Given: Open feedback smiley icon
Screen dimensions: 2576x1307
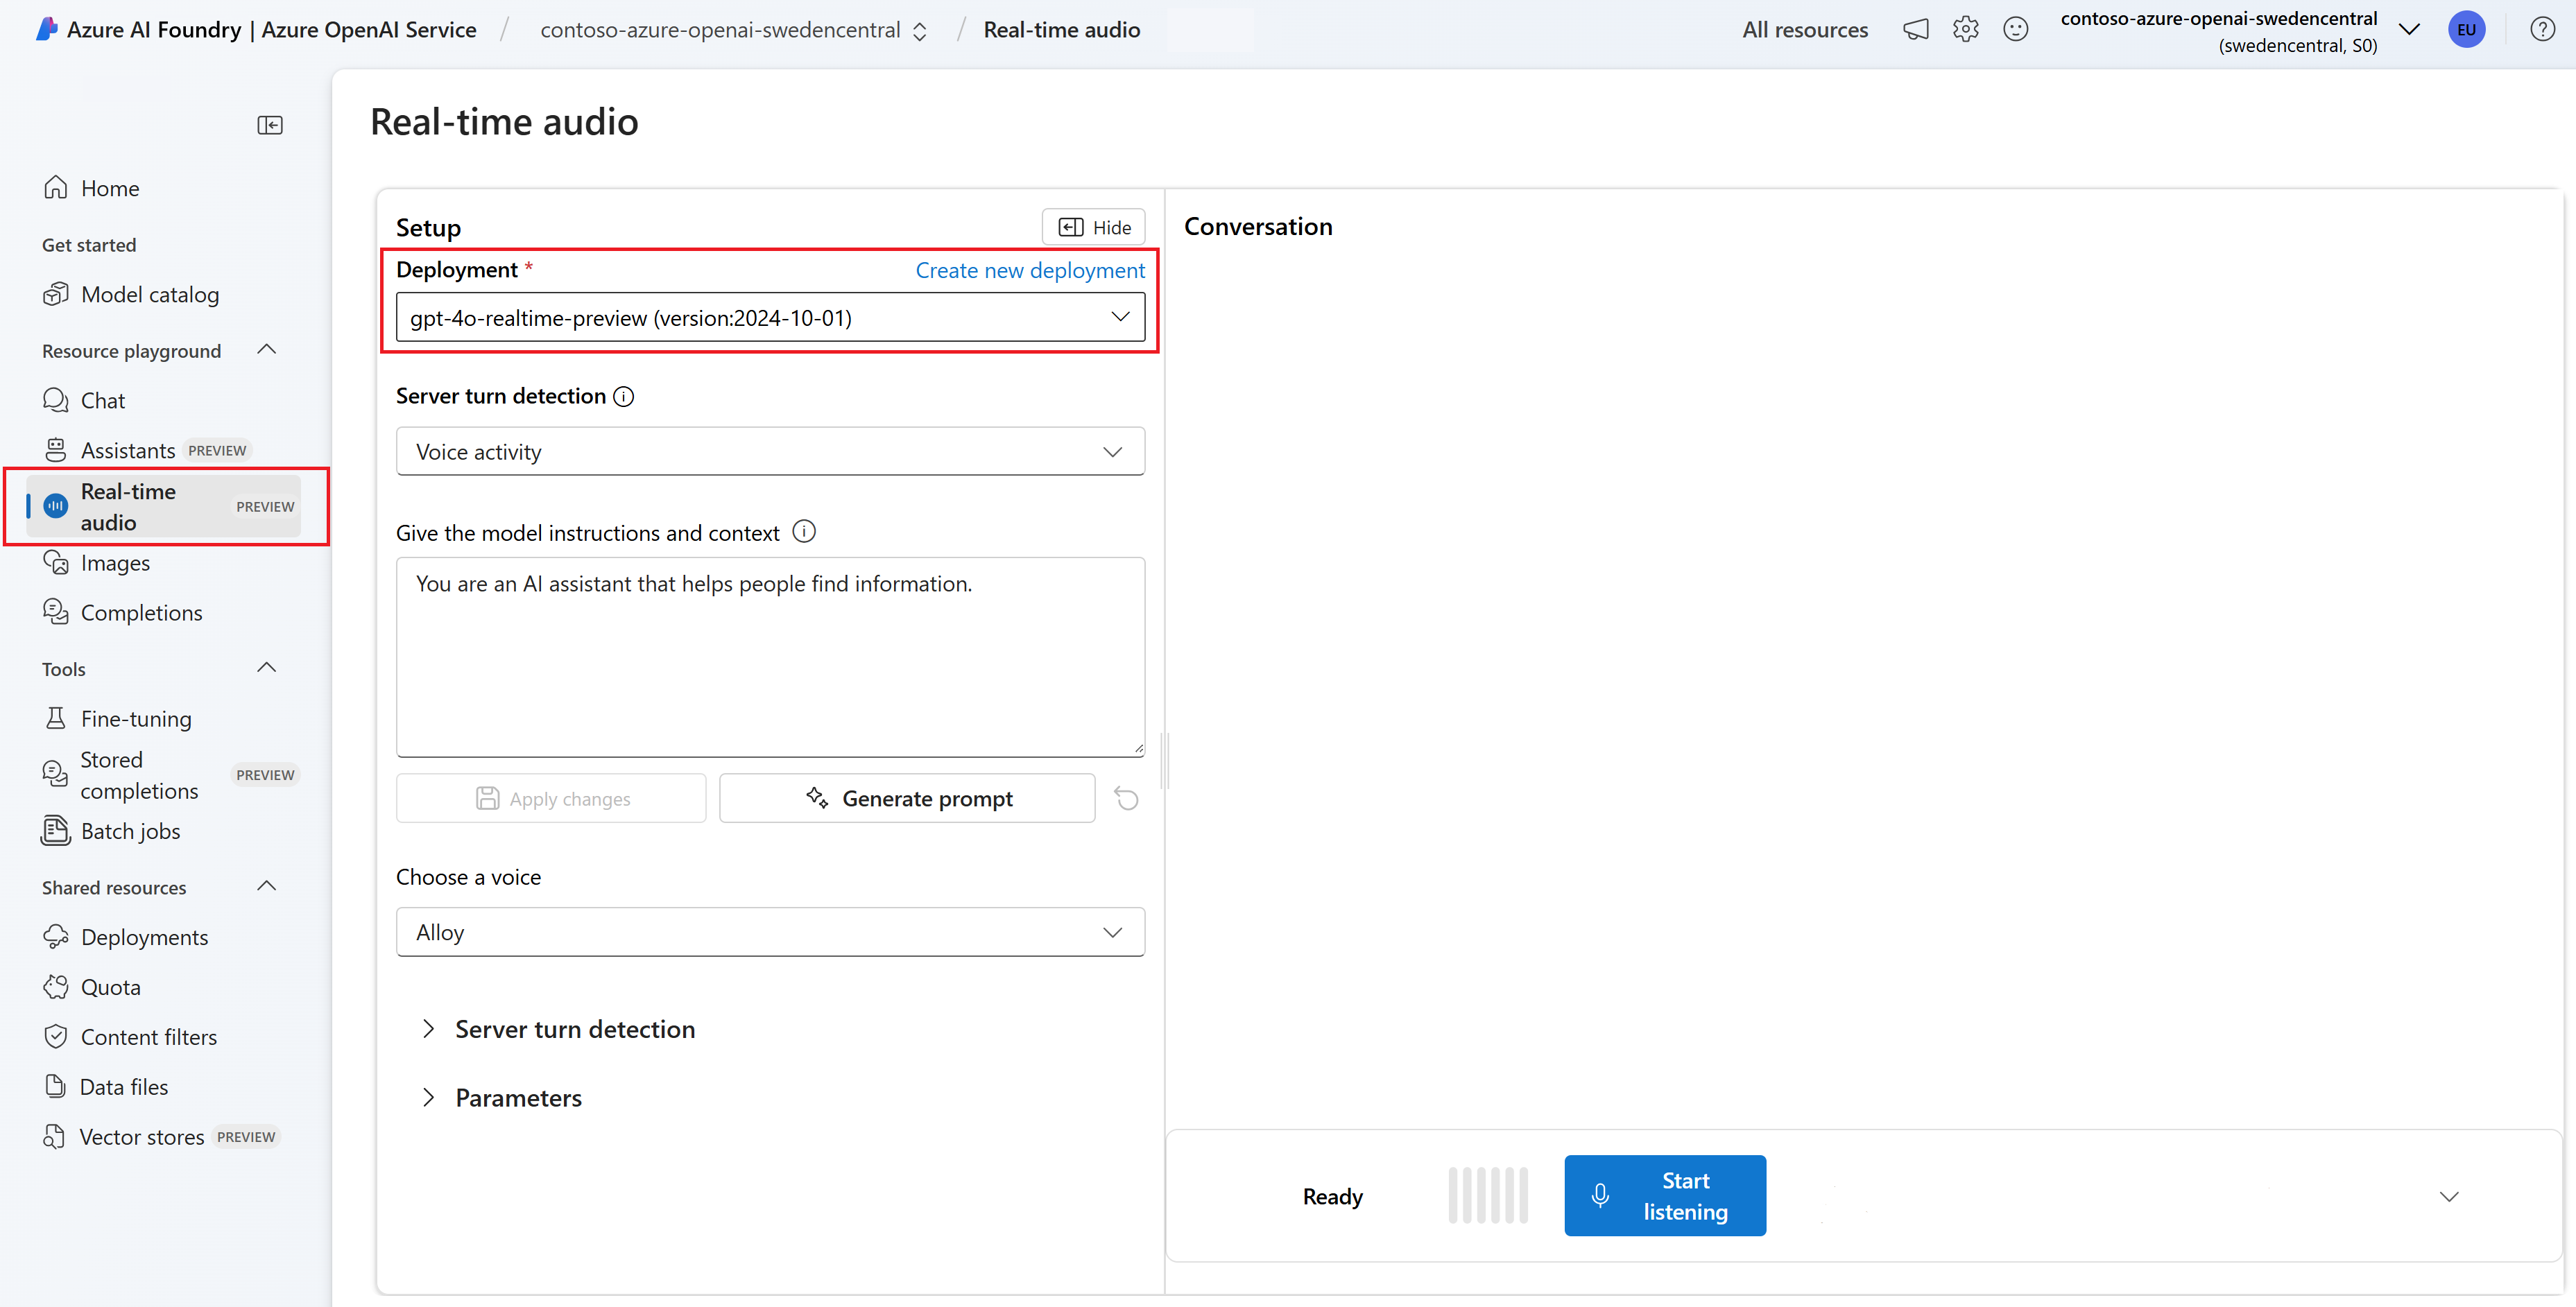Looking at the screenshot, I should [x=2015, y=29].
